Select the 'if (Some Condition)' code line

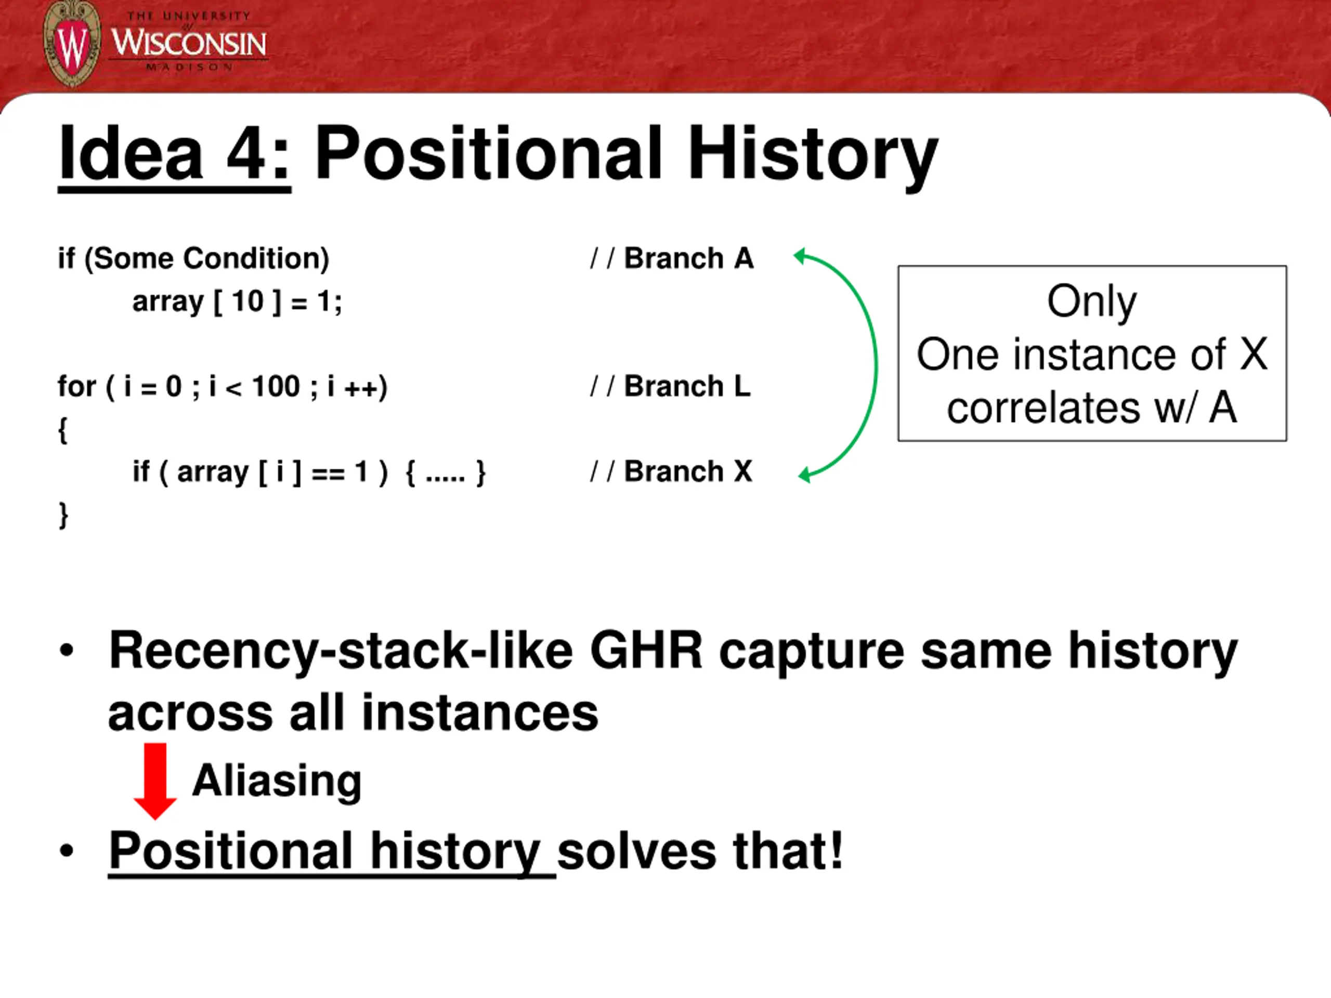point(194,259)
